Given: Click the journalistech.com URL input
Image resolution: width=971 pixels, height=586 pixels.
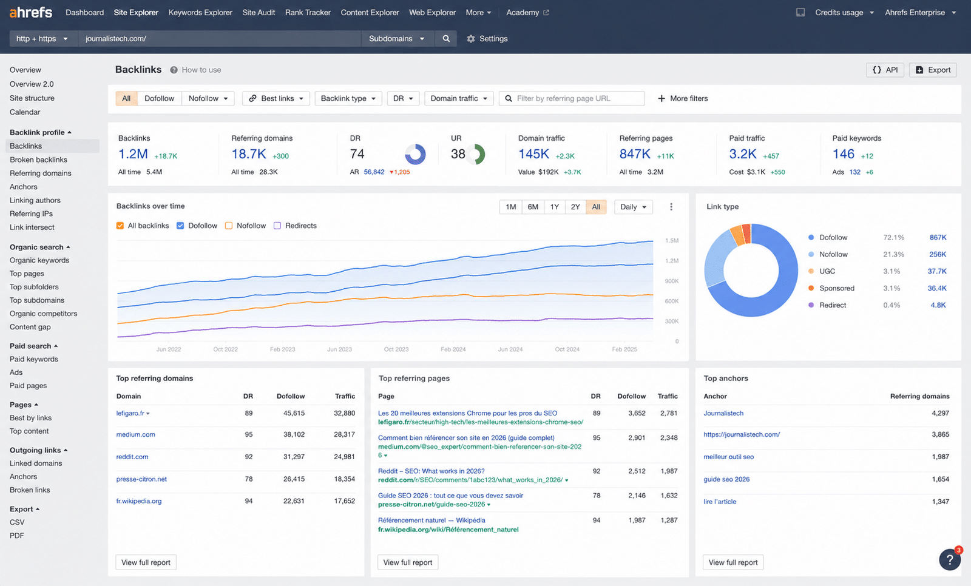Looking at the screenshot, I should (220, 38).
